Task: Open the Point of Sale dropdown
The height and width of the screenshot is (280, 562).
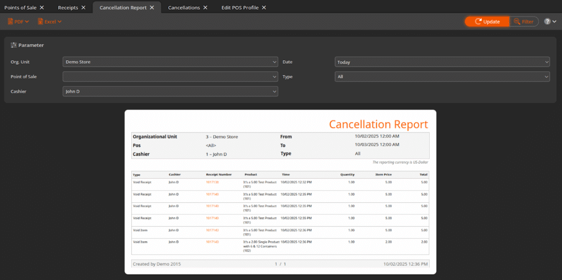Action: coord(170,77)
